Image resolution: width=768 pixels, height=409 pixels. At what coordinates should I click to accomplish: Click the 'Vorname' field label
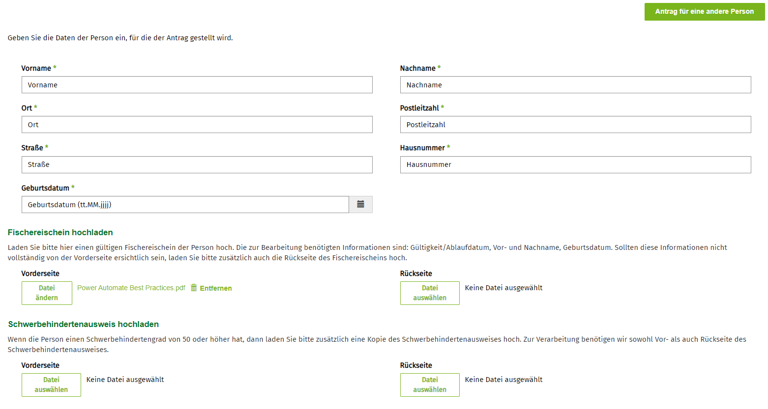pos(36,68)
